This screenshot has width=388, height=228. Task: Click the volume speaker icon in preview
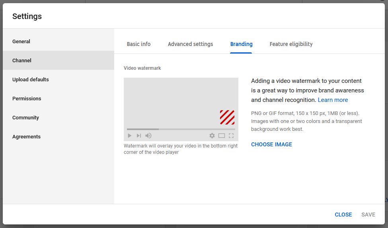(148, 136)
